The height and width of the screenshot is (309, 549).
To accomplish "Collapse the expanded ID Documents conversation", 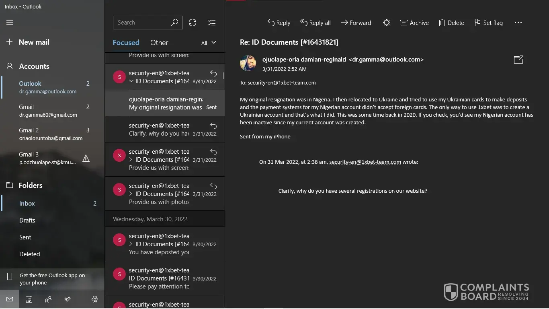I will click(x=131, y=81).
